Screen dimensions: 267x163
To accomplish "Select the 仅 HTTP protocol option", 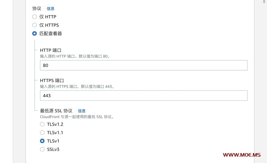I will (34, 17).
